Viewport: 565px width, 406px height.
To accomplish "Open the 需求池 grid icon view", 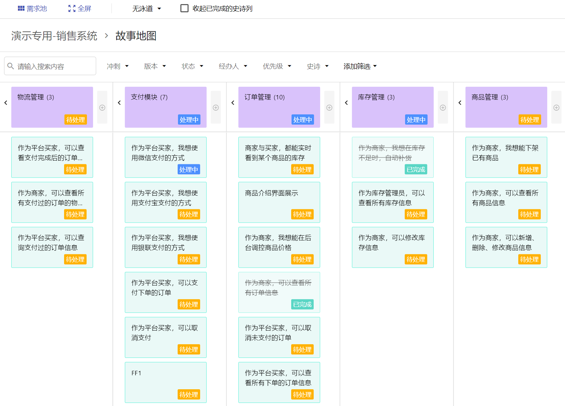I will point(21,9).
